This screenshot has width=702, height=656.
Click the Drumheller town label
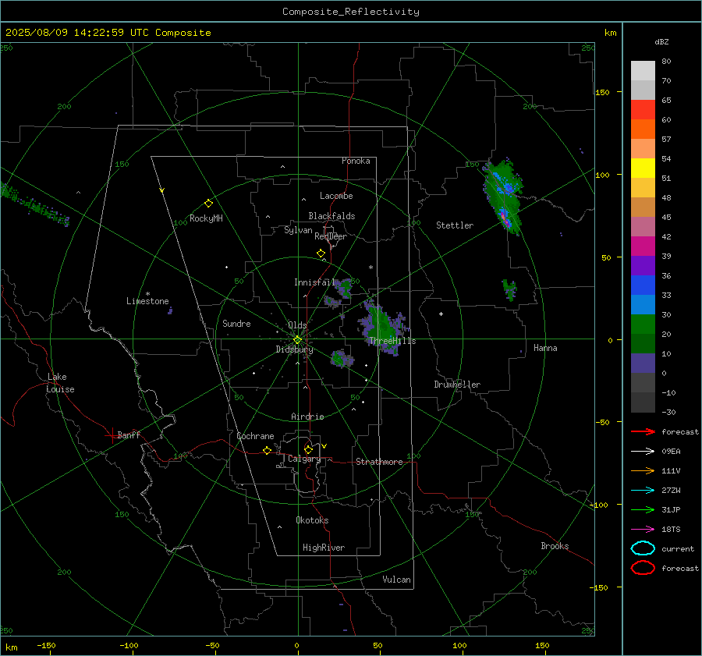tap(457, 385)
